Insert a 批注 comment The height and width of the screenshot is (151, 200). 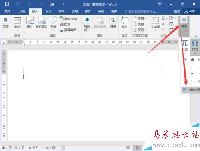(x=125, y=23)
